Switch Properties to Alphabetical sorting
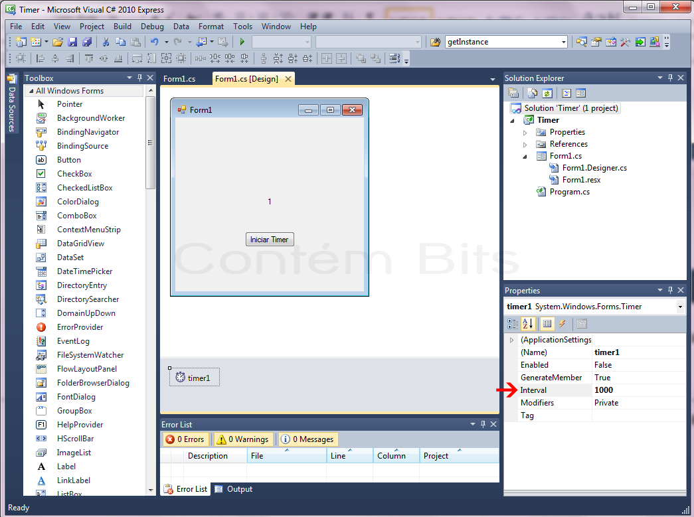The height and width of the screenshot is (517, 694). click(x=528, y=324)
